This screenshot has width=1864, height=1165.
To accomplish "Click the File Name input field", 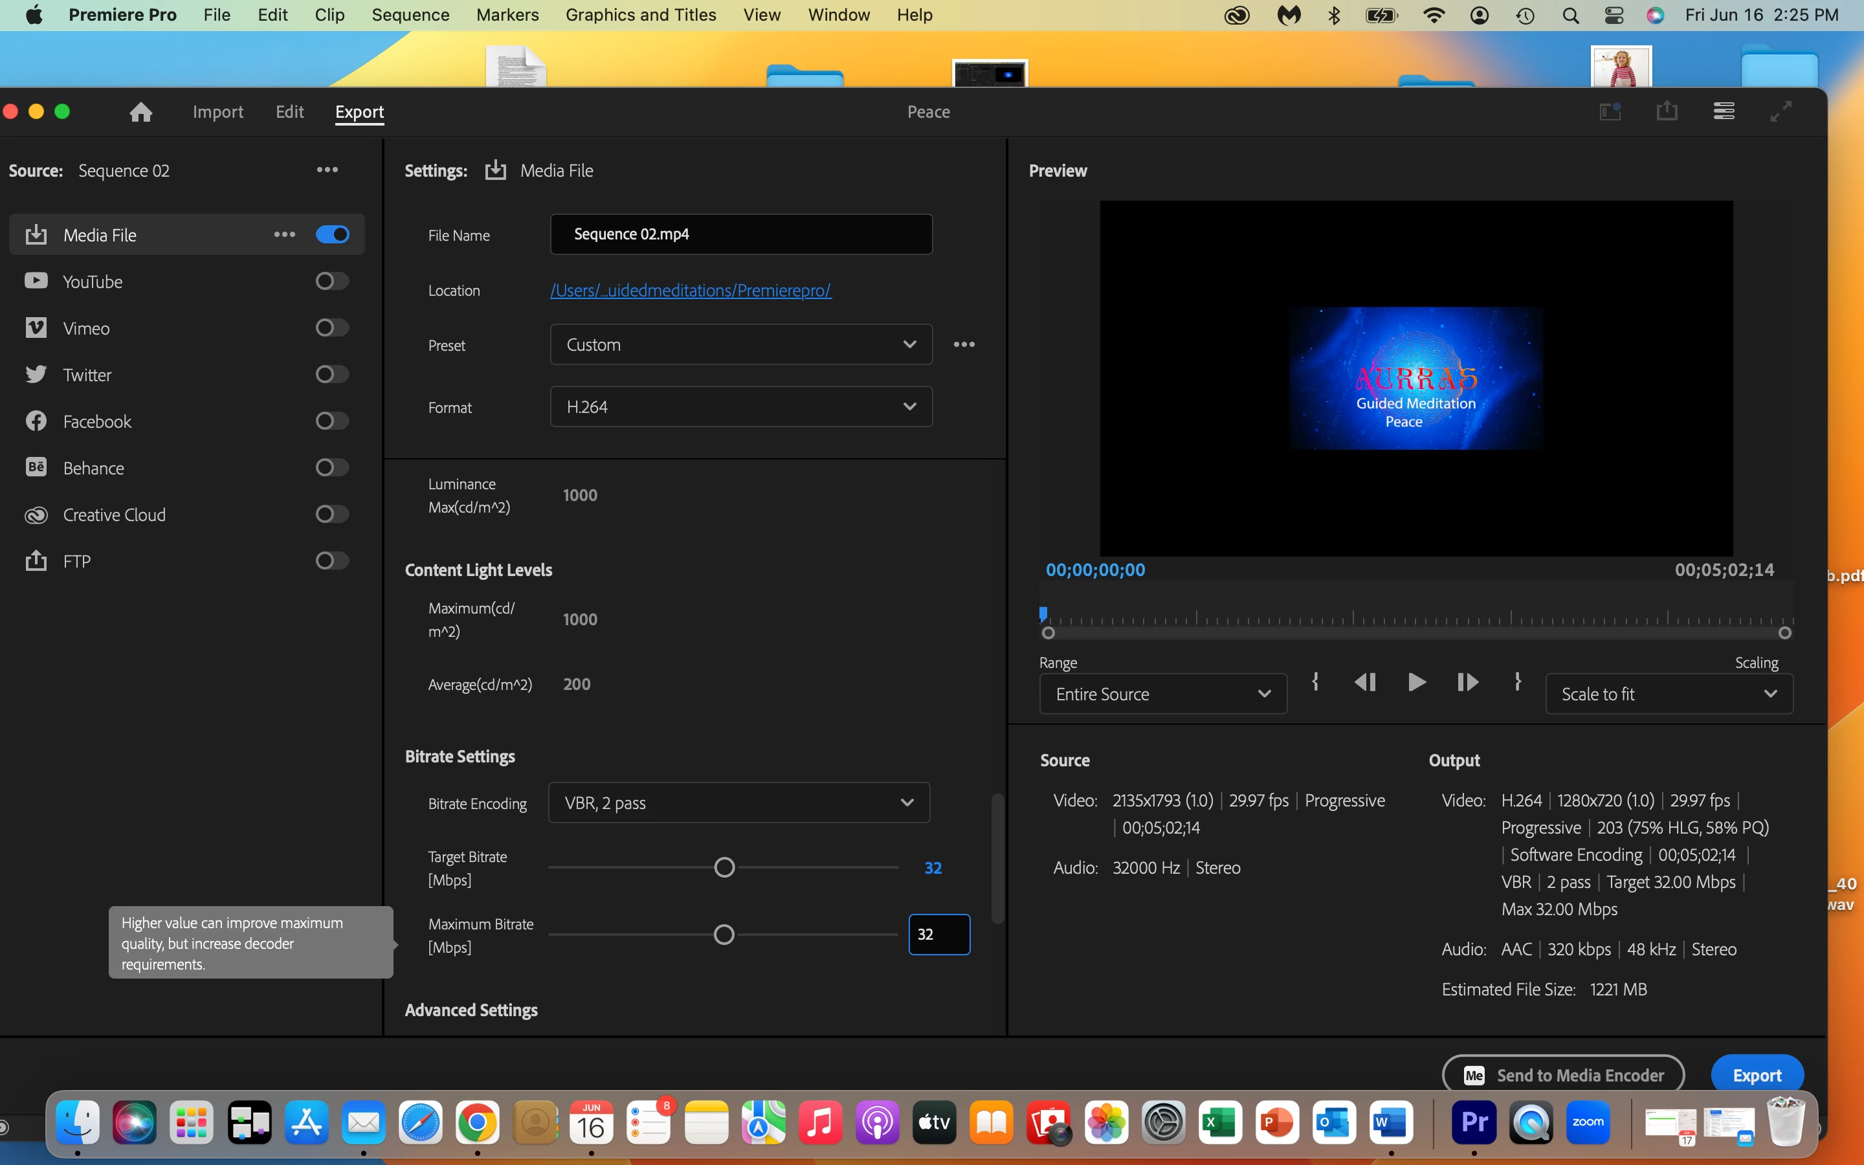I will [741, 234].
